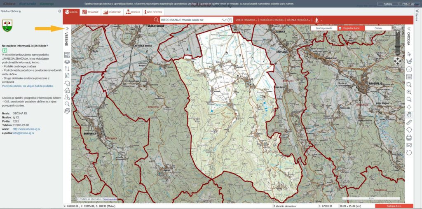The width and height of the screenshot is (422, 209).
Task: Click the ruler measure tool in Orodja
Action: pos(409,122)
